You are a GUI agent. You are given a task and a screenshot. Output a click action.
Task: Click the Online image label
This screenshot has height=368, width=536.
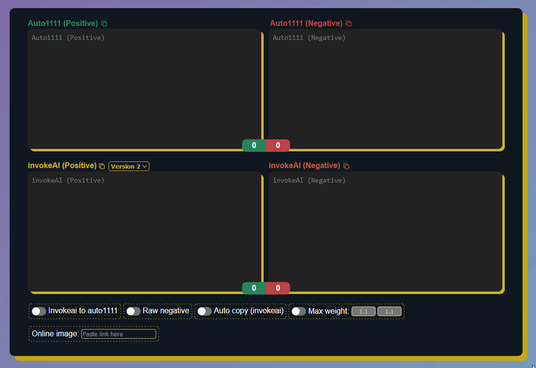pos(55,333)
